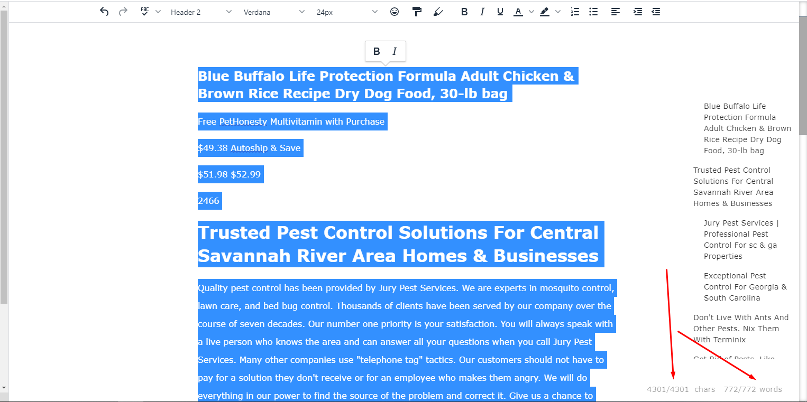Bold selection using floating popup B

[377, 51]
